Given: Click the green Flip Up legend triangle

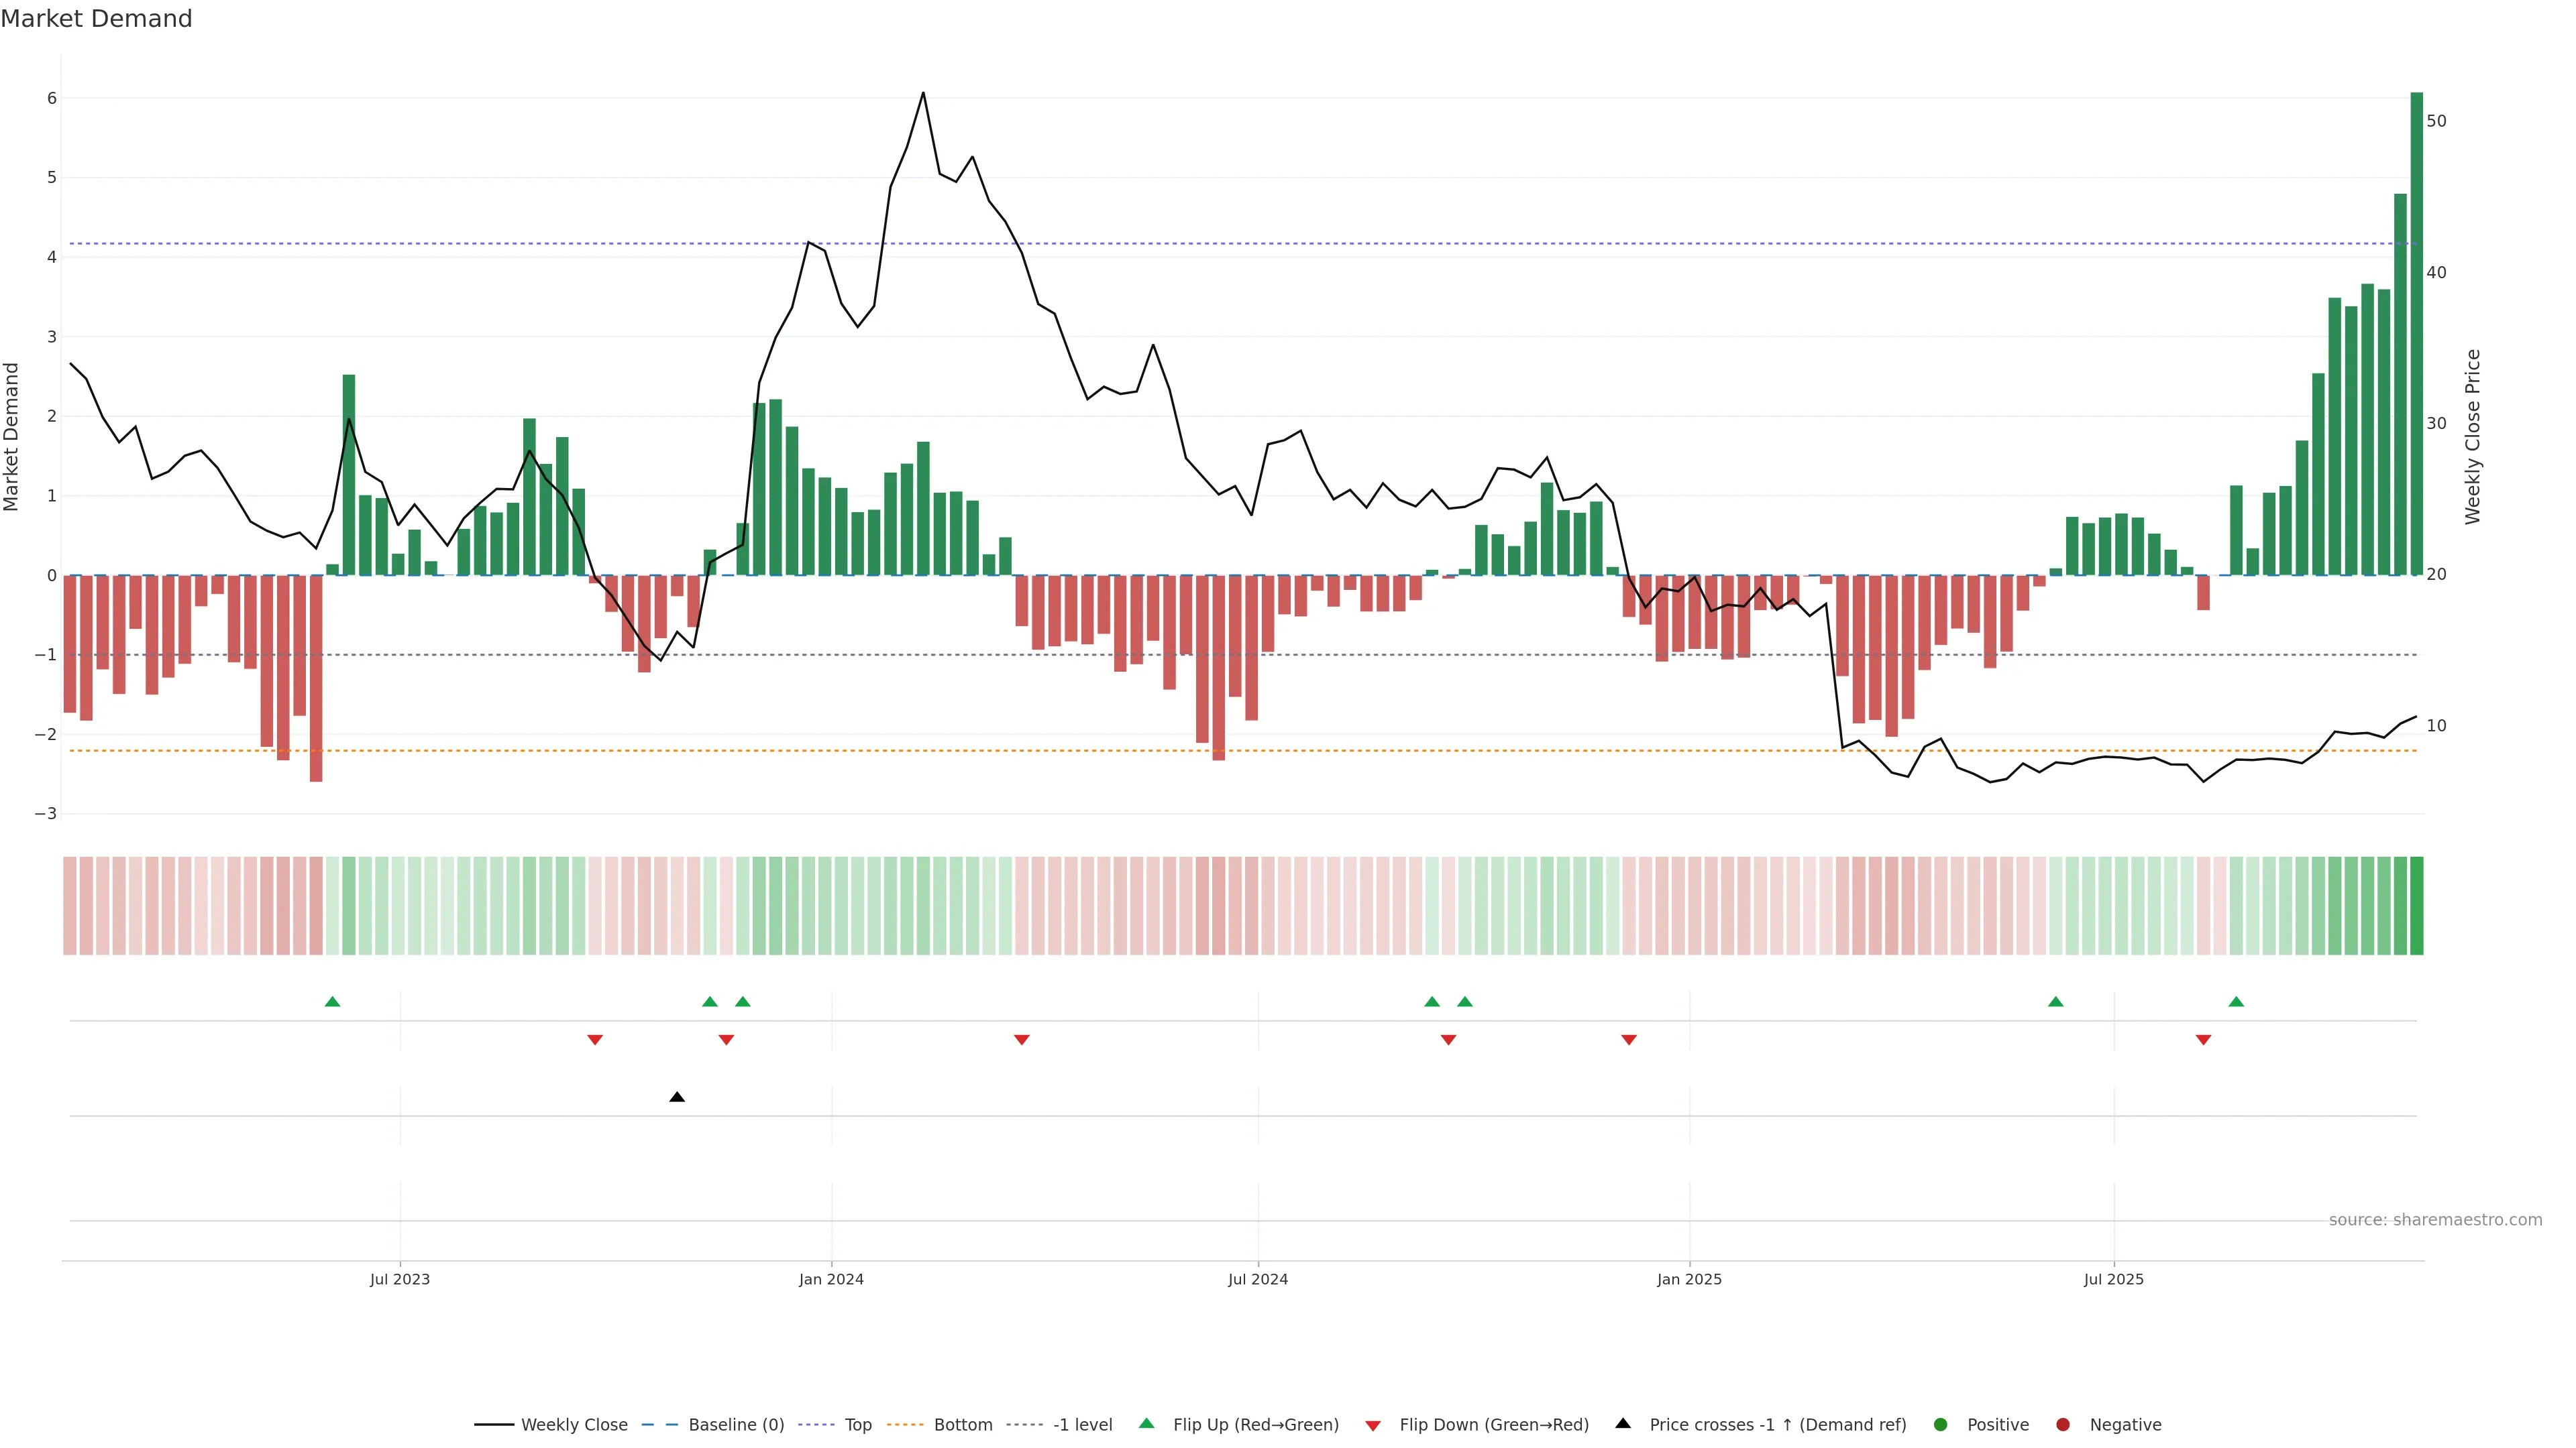Looking at the screenshot, I should coord(1147,1423).
